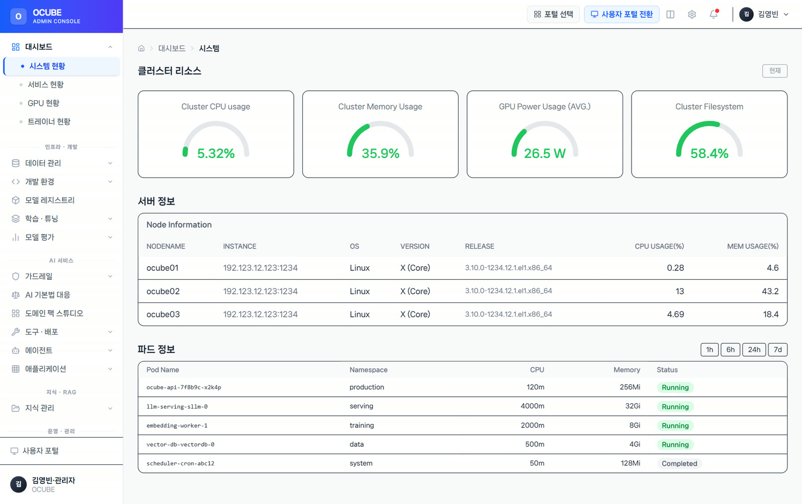Click the home icon in the breadcrumb
Screen dimensions: 802x504
[141, 48]
